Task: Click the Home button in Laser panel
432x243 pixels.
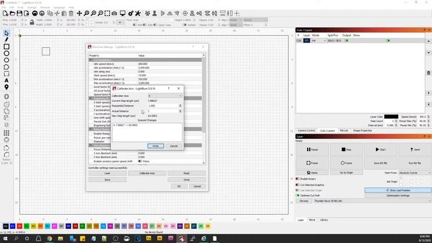Action: pos(312,173)
